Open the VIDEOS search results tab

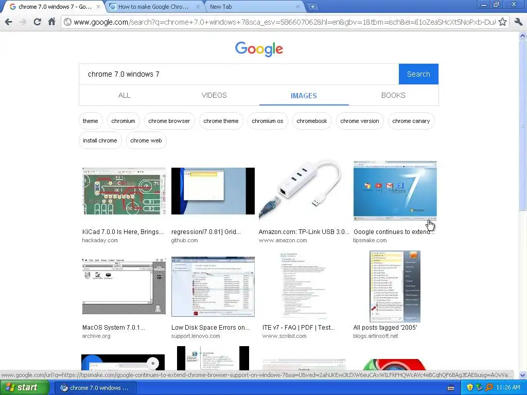(x=214, y=95)
